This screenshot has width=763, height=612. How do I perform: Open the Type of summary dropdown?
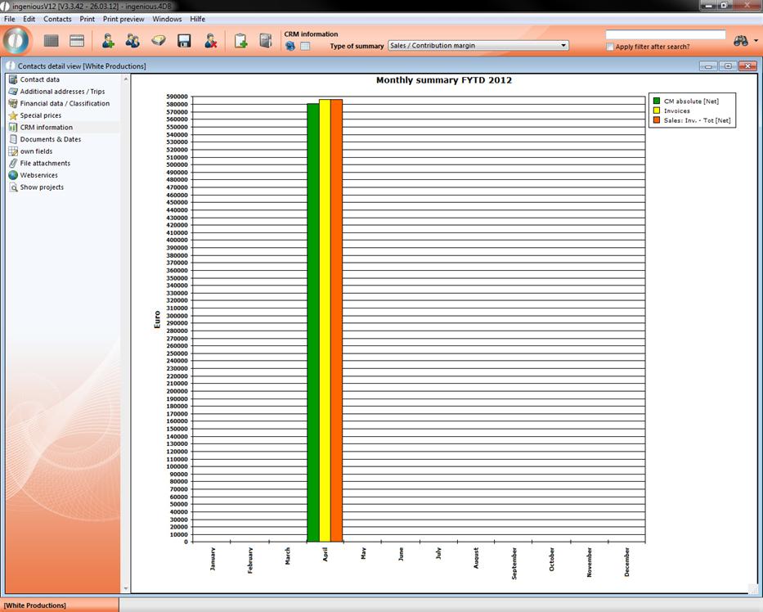(478, 46)
